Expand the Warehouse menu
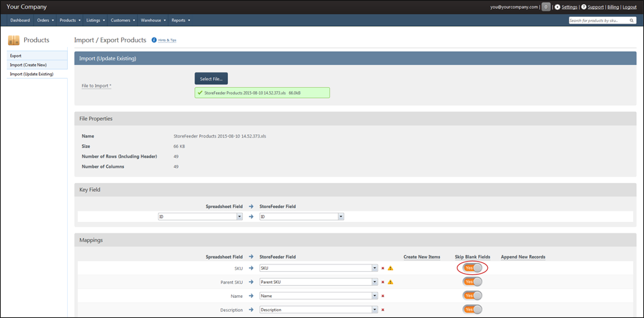644x318 pixels. (x=153, y=20)
